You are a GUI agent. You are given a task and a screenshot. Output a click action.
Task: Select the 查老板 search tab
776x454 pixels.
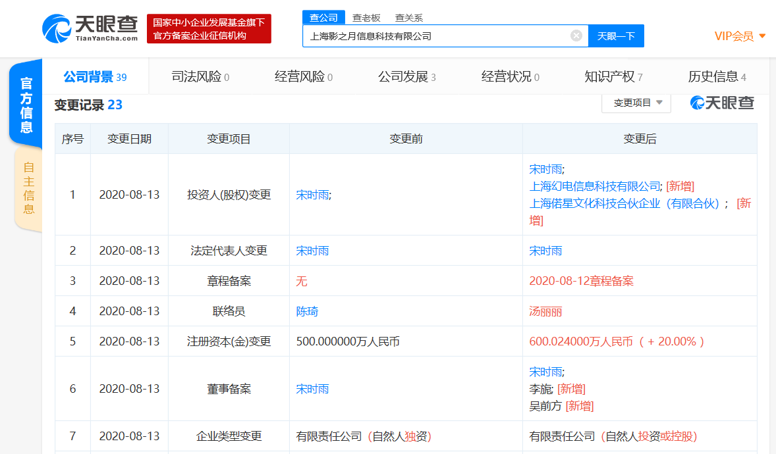[366, 18]
